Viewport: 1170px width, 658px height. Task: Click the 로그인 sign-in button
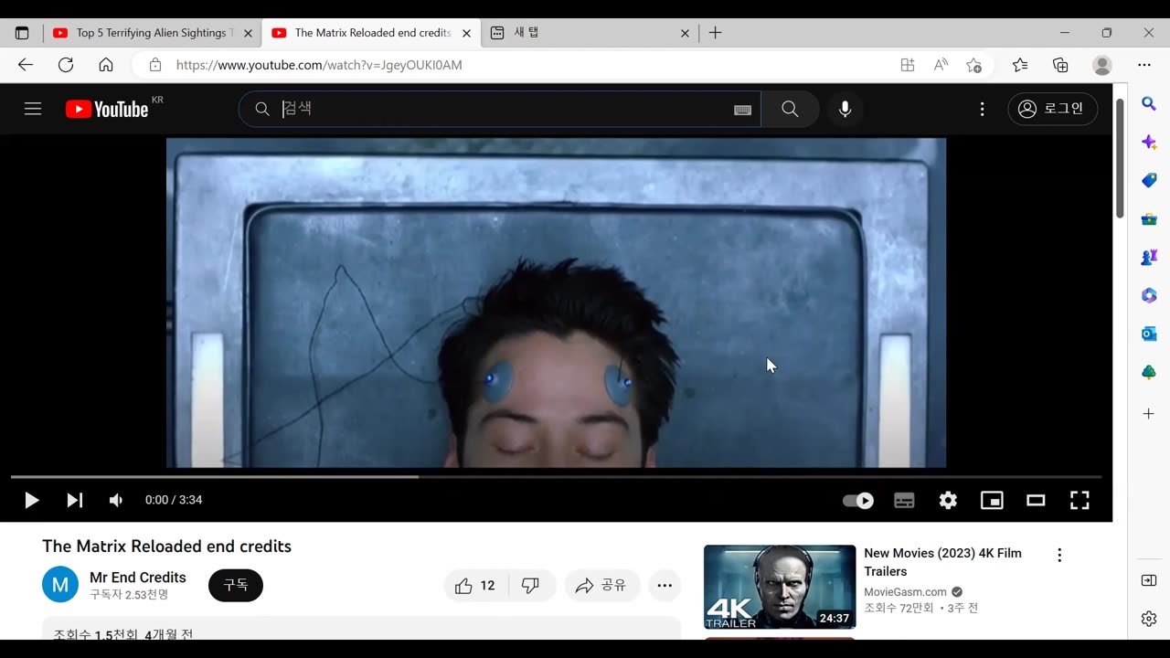(1052, 109)
